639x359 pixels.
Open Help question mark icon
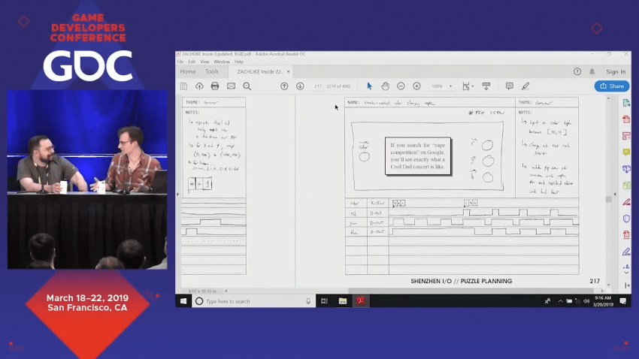tap(577, 71)
